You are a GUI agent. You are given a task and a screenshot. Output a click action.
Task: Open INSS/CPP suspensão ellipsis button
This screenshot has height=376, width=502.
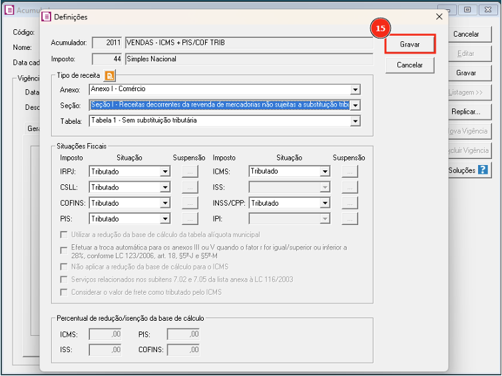pyautogui.click(x=350, y=203)
